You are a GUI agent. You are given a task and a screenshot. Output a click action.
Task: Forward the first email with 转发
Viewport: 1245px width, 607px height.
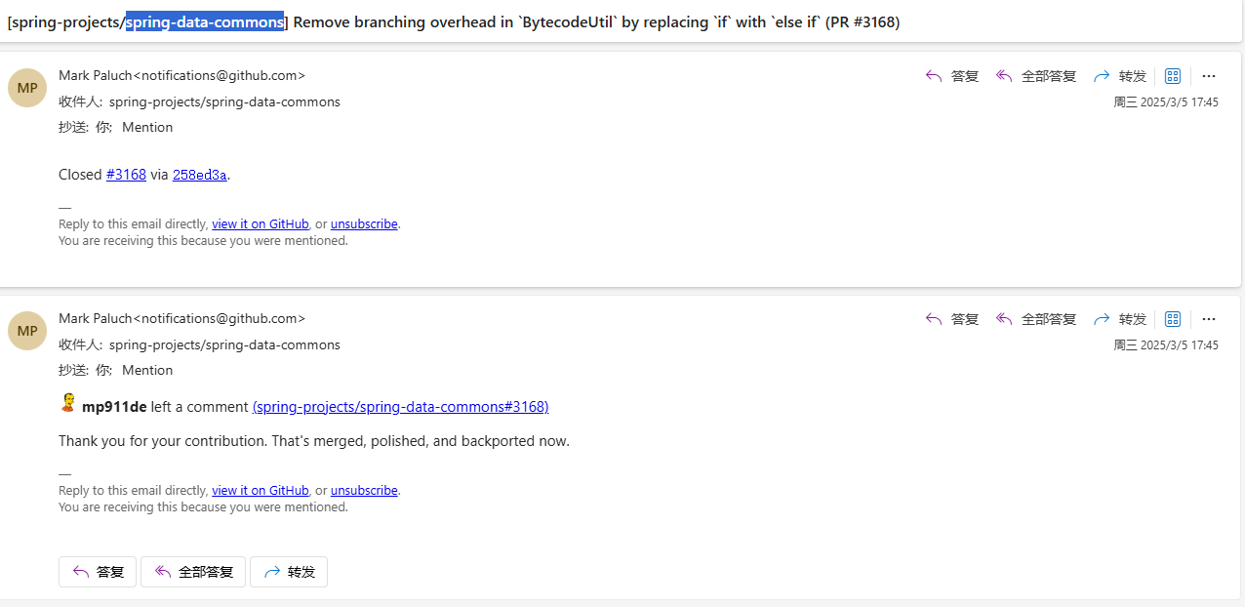coord(1119,76)
